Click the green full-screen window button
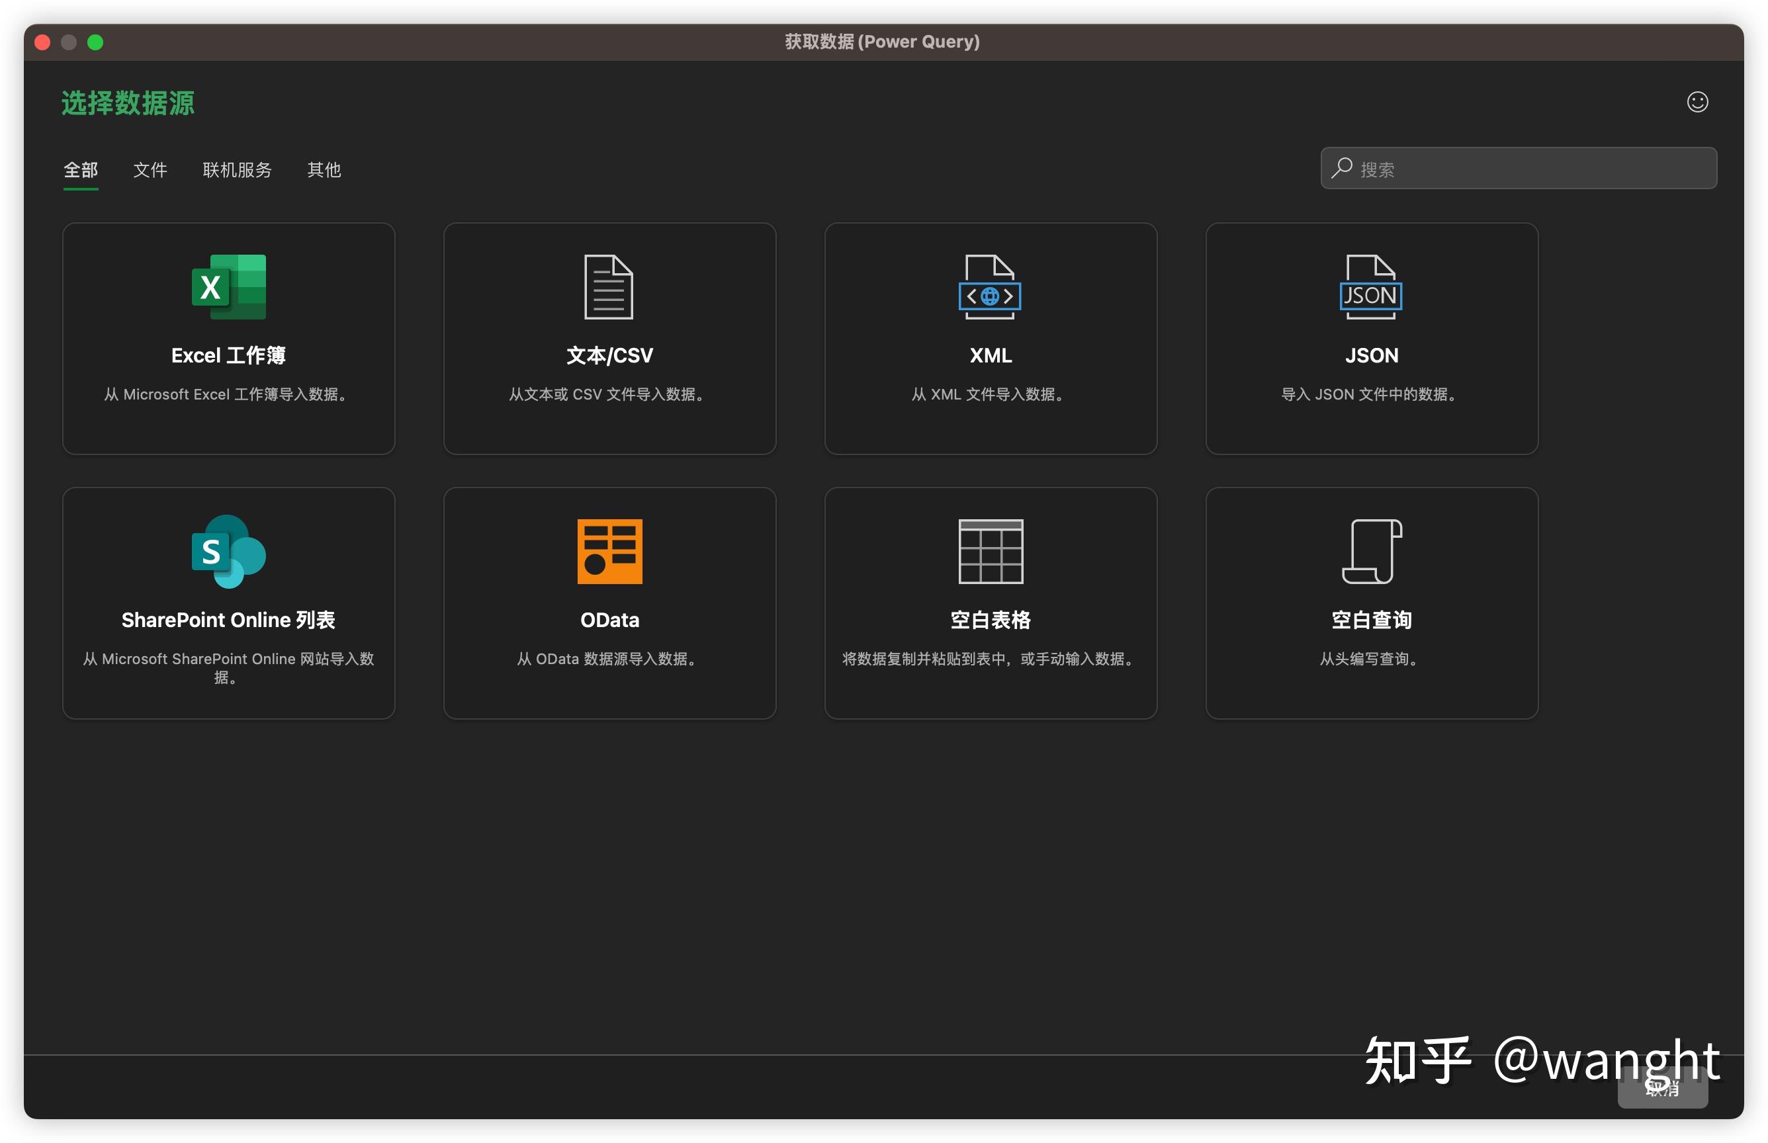 pyautogui.click(x=96, y=42)
